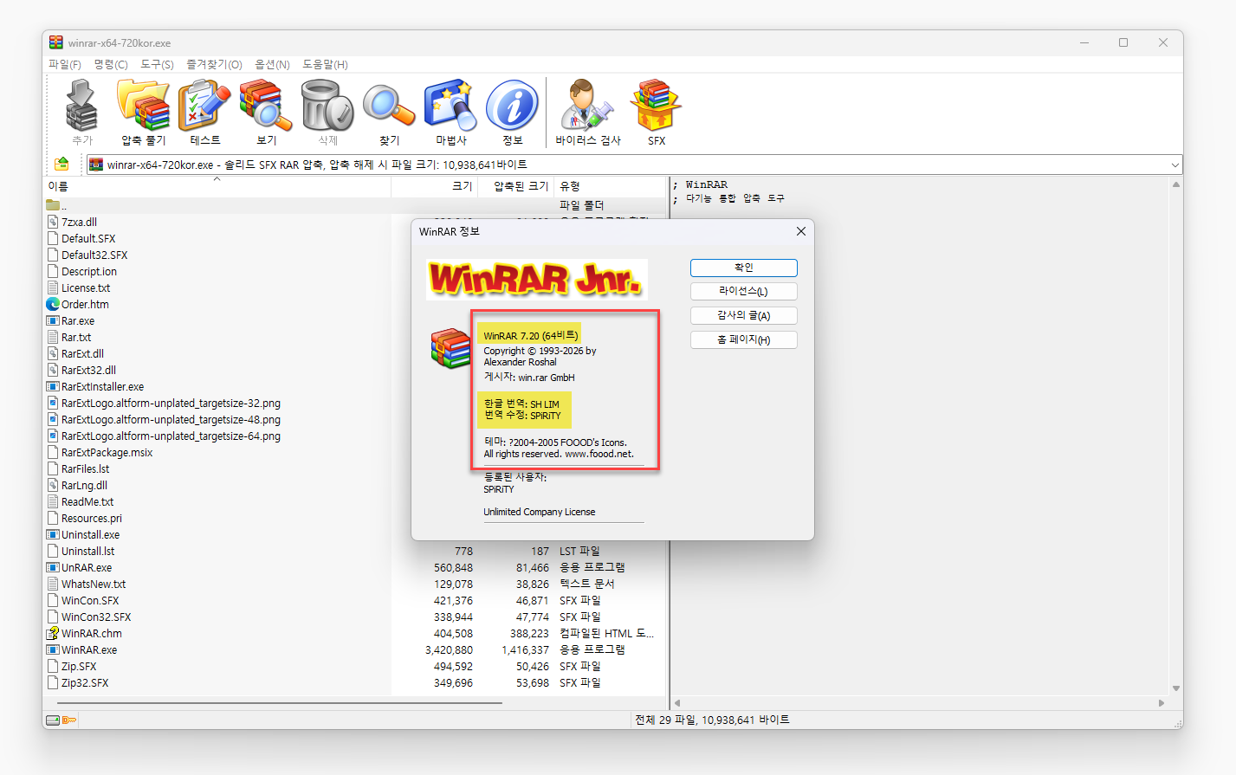Click the Rar.exe application icon

click(x=53, y=320)
